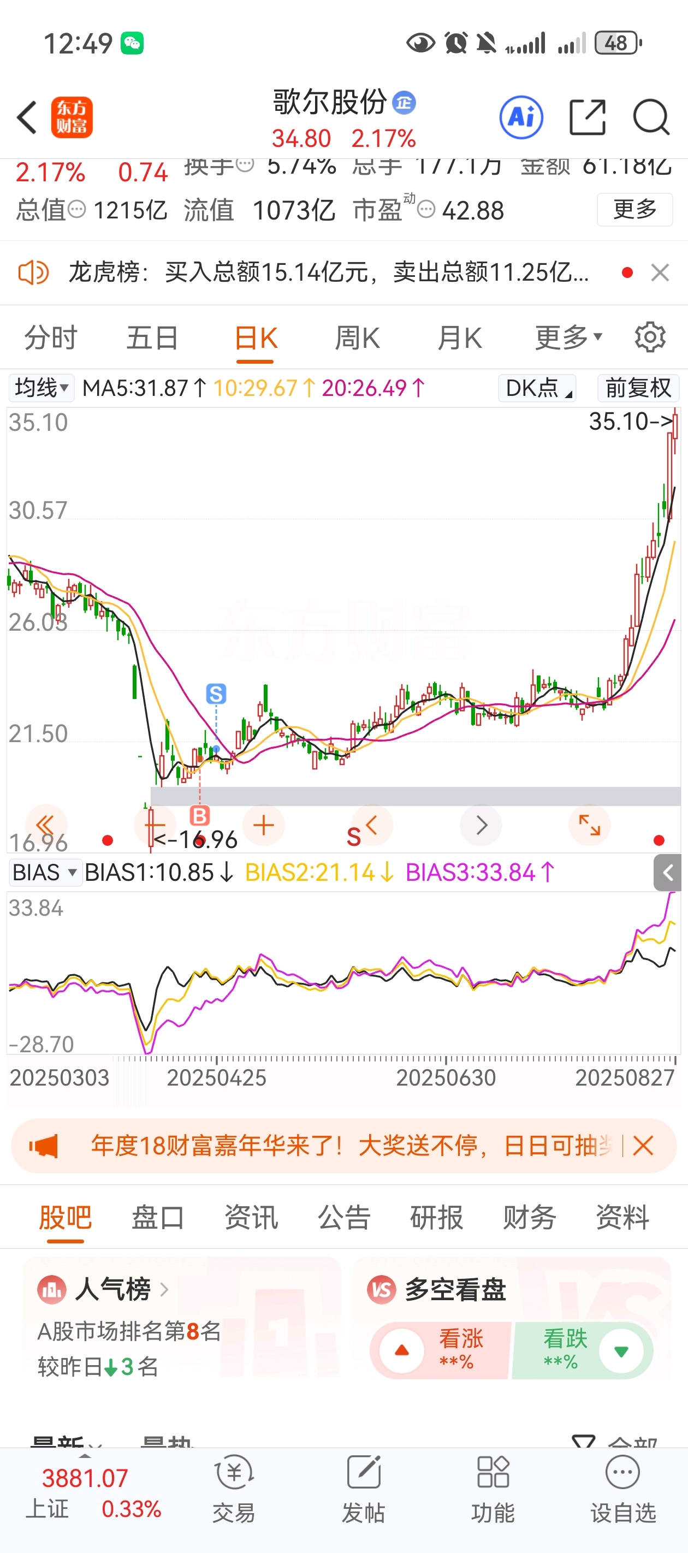Image resolution: width=688 pixels, height=1553 pixels.
Task: Open the 东方财富 logo icon
Action: tap(72, 117)
